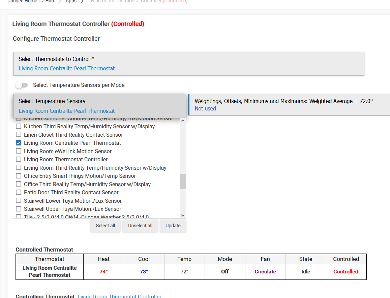The width and height of the screenshot is (390, 298).
Task: Check Patio Door Third Reality Contact Sensor
Action: 19,192
